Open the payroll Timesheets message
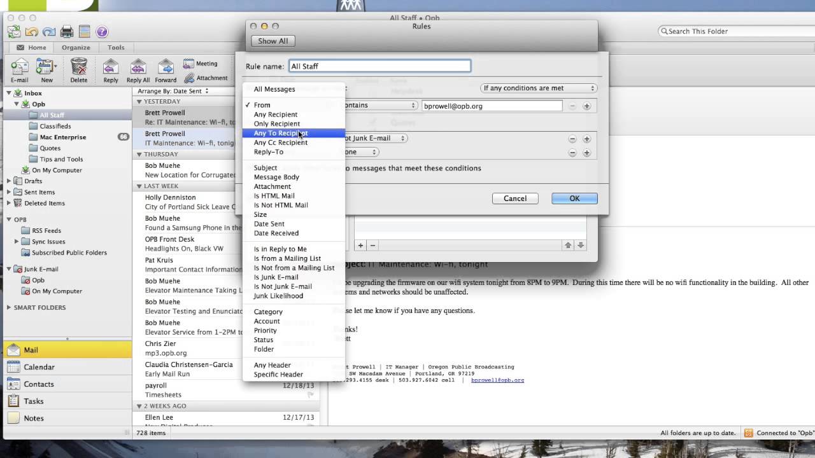The image size is (815, 458). (x=230, y=390)
